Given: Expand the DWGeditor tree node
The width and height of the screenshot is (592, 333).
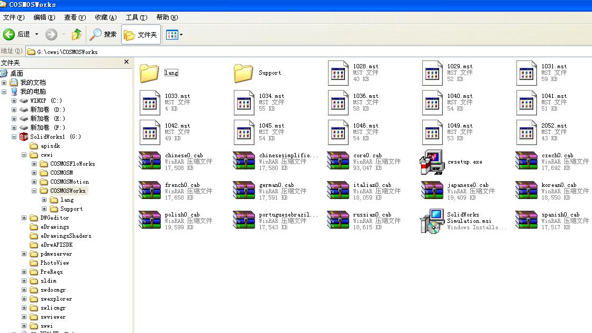Looking at the screenshot, I should tap(24, 218).
